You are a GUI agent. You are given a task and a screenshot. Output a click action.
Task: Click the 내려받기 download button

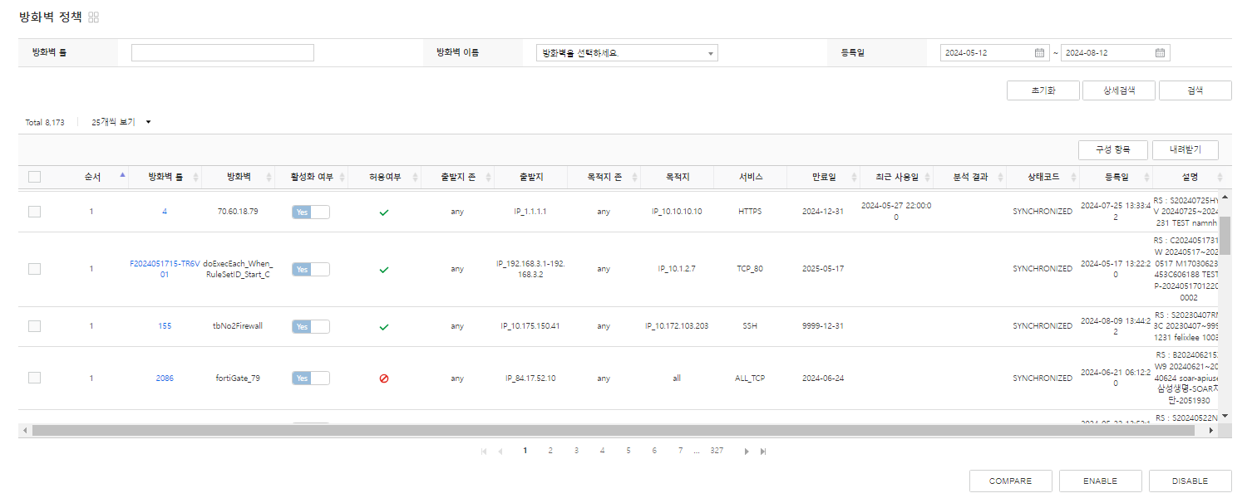click(x=1186, y=150)
